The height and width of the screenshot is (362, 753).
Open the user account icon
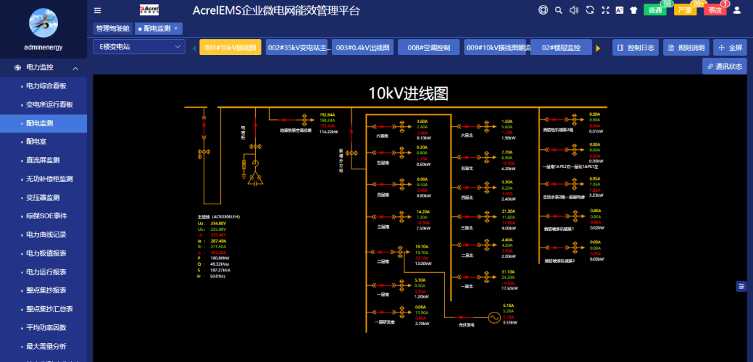click(737, 10)
